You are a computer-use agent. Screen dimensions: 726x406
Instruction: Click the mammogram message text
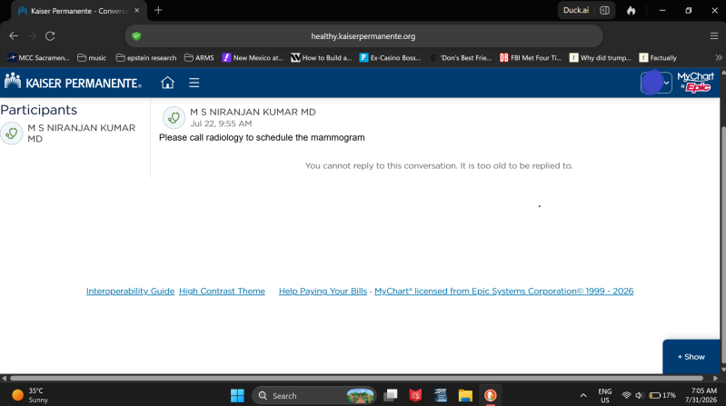262,137
